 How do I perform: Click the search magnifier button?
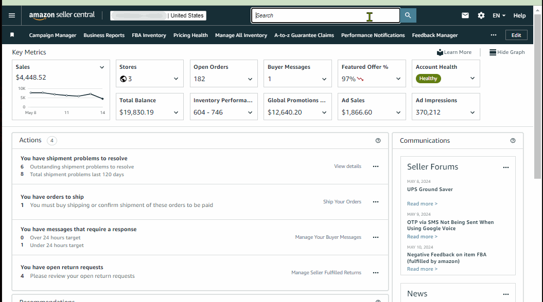click(x=408, y=15)
